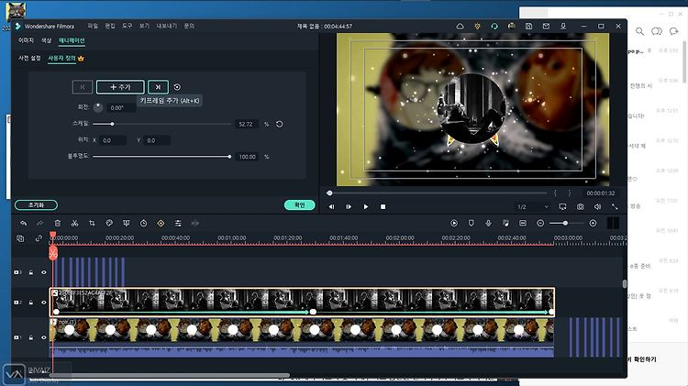The image size is (688, 386).
Task: Click the rotation dial knob
Action: pos(98,107)
